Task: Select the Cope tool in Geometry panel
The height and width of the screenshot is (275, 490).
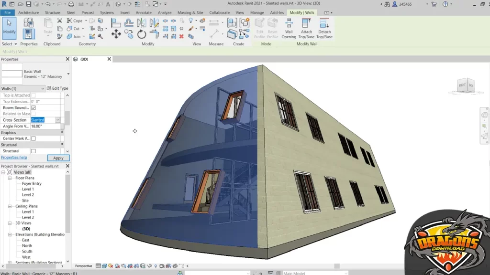Action: (78, 21)
